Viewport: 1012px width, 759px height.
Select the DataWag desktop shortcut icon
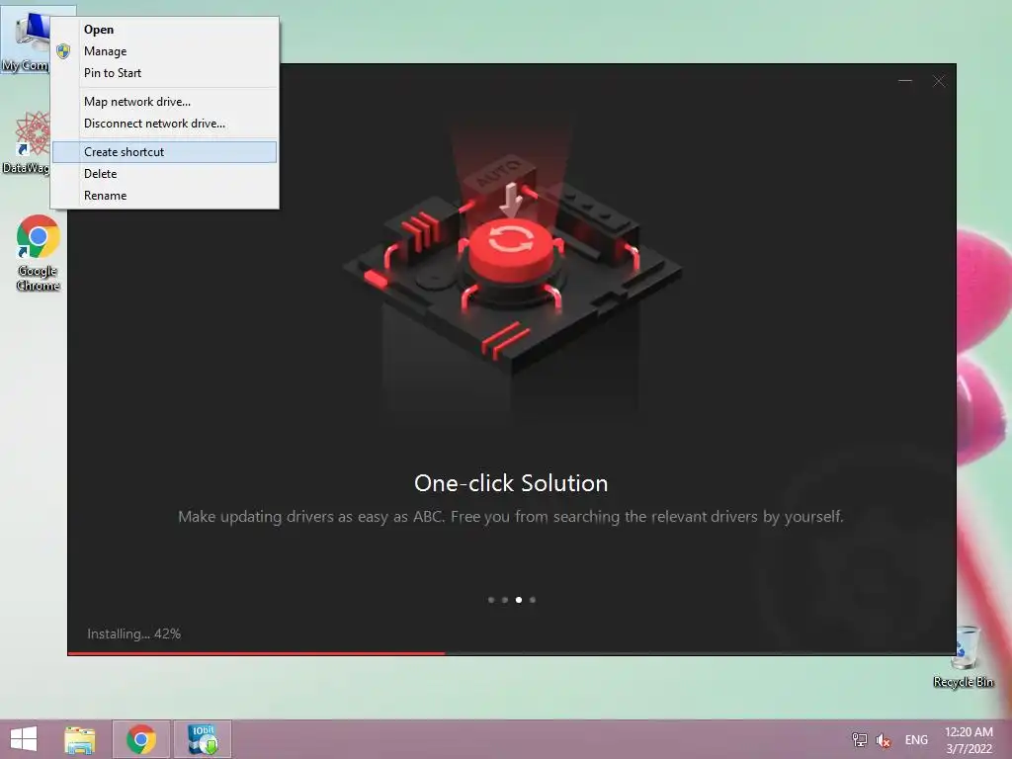coord(27,142)
